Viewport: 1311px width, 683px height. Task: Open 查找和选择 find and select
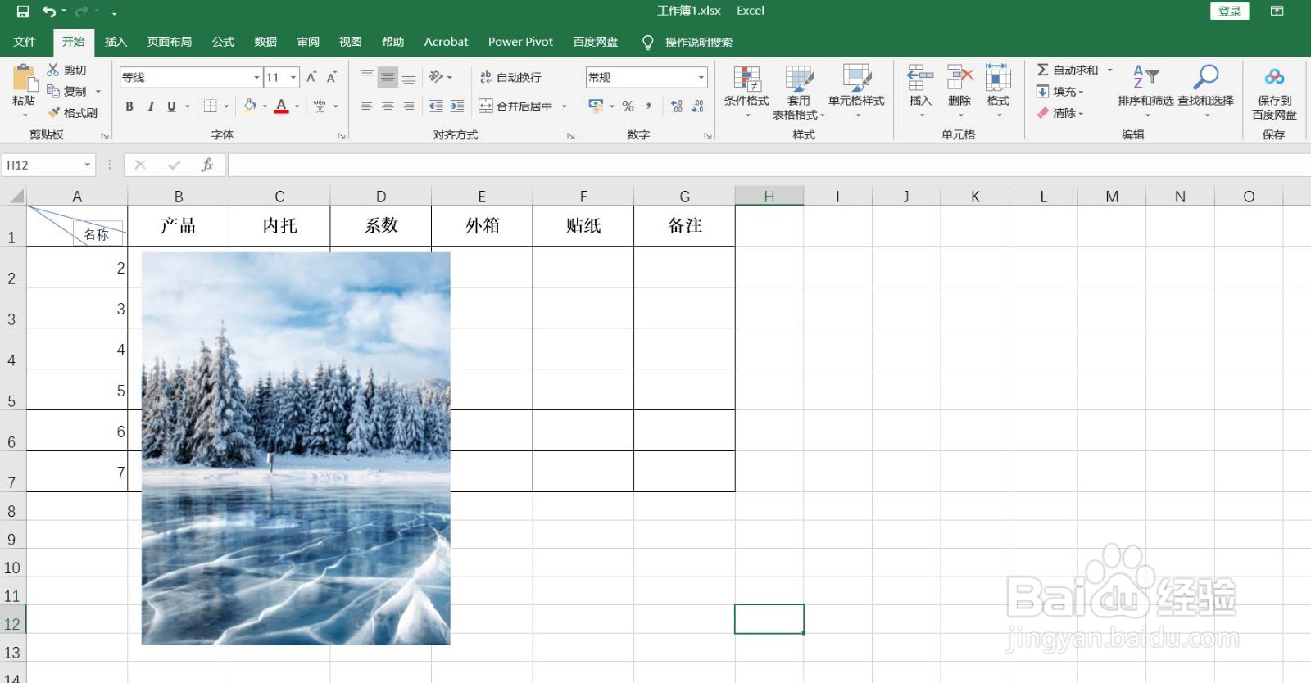[1205, 90]
